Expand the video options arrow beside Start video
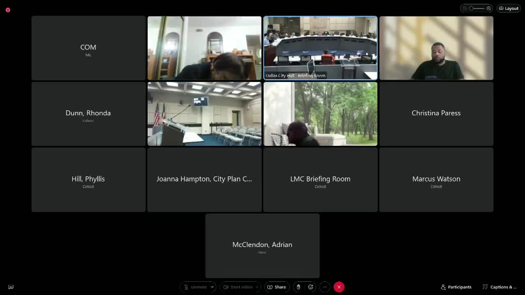 (258, 287)
